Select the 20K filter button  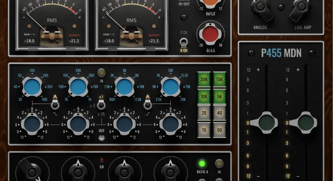(x=204, y=80)
